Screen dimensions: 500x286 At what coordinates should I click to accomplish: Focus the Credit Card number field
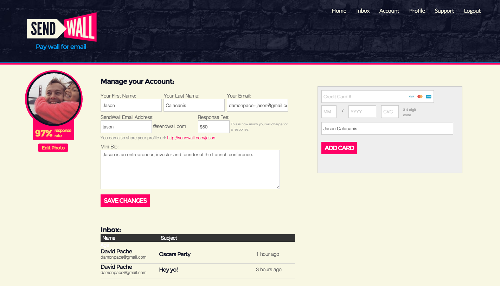click(x=378, y=97)
